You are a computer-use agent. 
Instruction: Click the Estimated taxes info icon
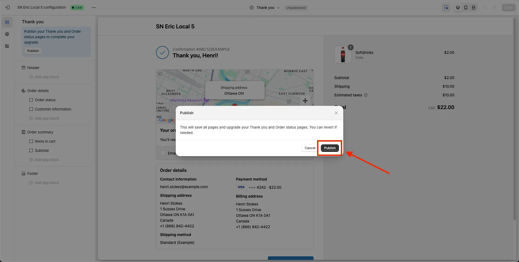pyautogui.click(x=366, y=95)
